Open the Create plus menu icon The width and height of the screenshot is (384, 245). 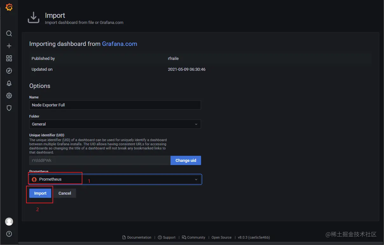[9, 46]
